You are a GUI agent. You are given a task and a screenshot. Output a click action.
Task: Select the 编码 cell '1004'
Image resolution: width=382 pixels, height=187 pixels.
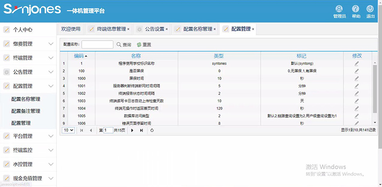click(82, 108)
